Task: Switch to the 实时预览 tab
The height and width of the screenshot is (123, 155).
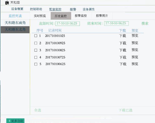Action: (x=40, y=16)
